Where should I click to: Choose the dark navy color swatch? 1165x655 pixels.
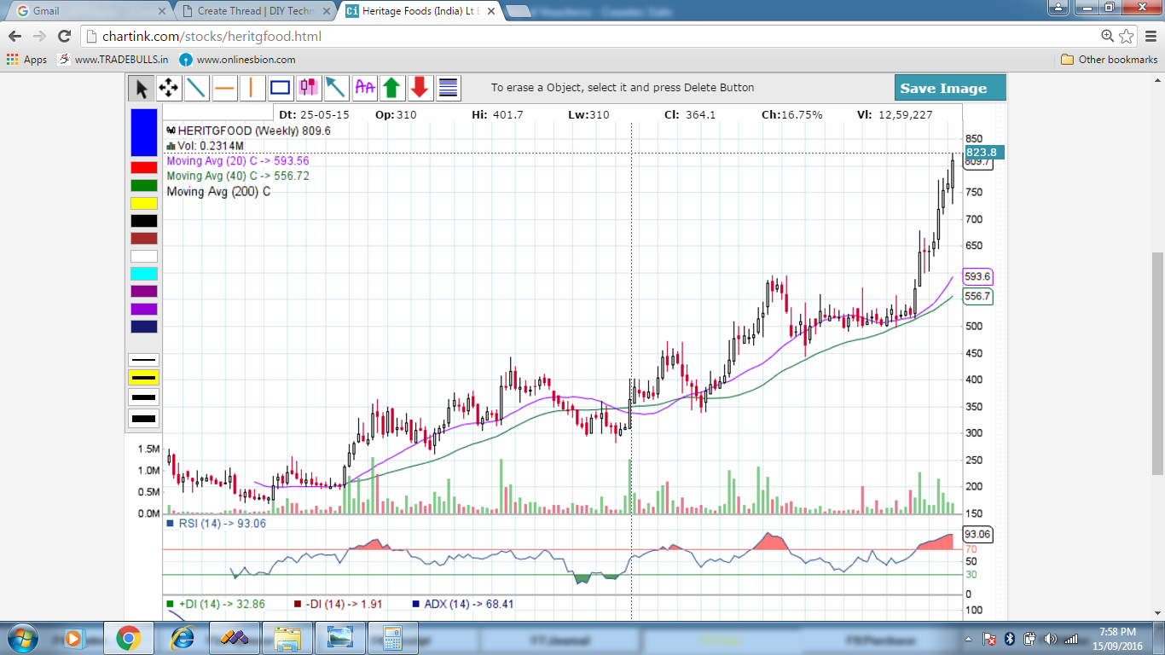[x=144, y=327]
